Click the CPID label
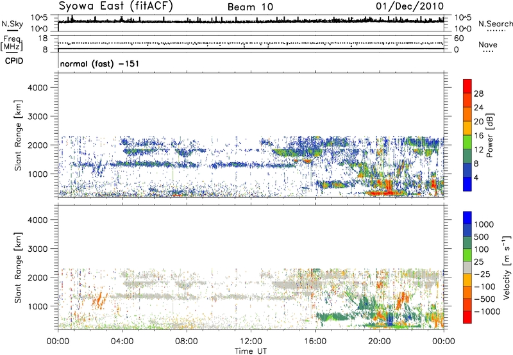This screenshot has width=513, height=355. [14, 61]
